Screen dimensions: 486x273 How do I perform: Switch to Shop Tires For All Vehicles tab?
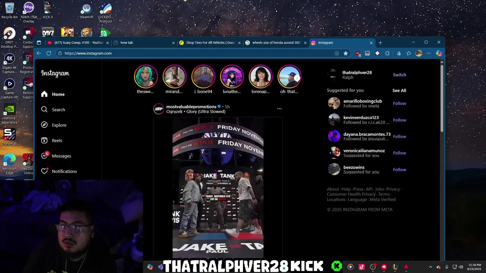(210, 42)
